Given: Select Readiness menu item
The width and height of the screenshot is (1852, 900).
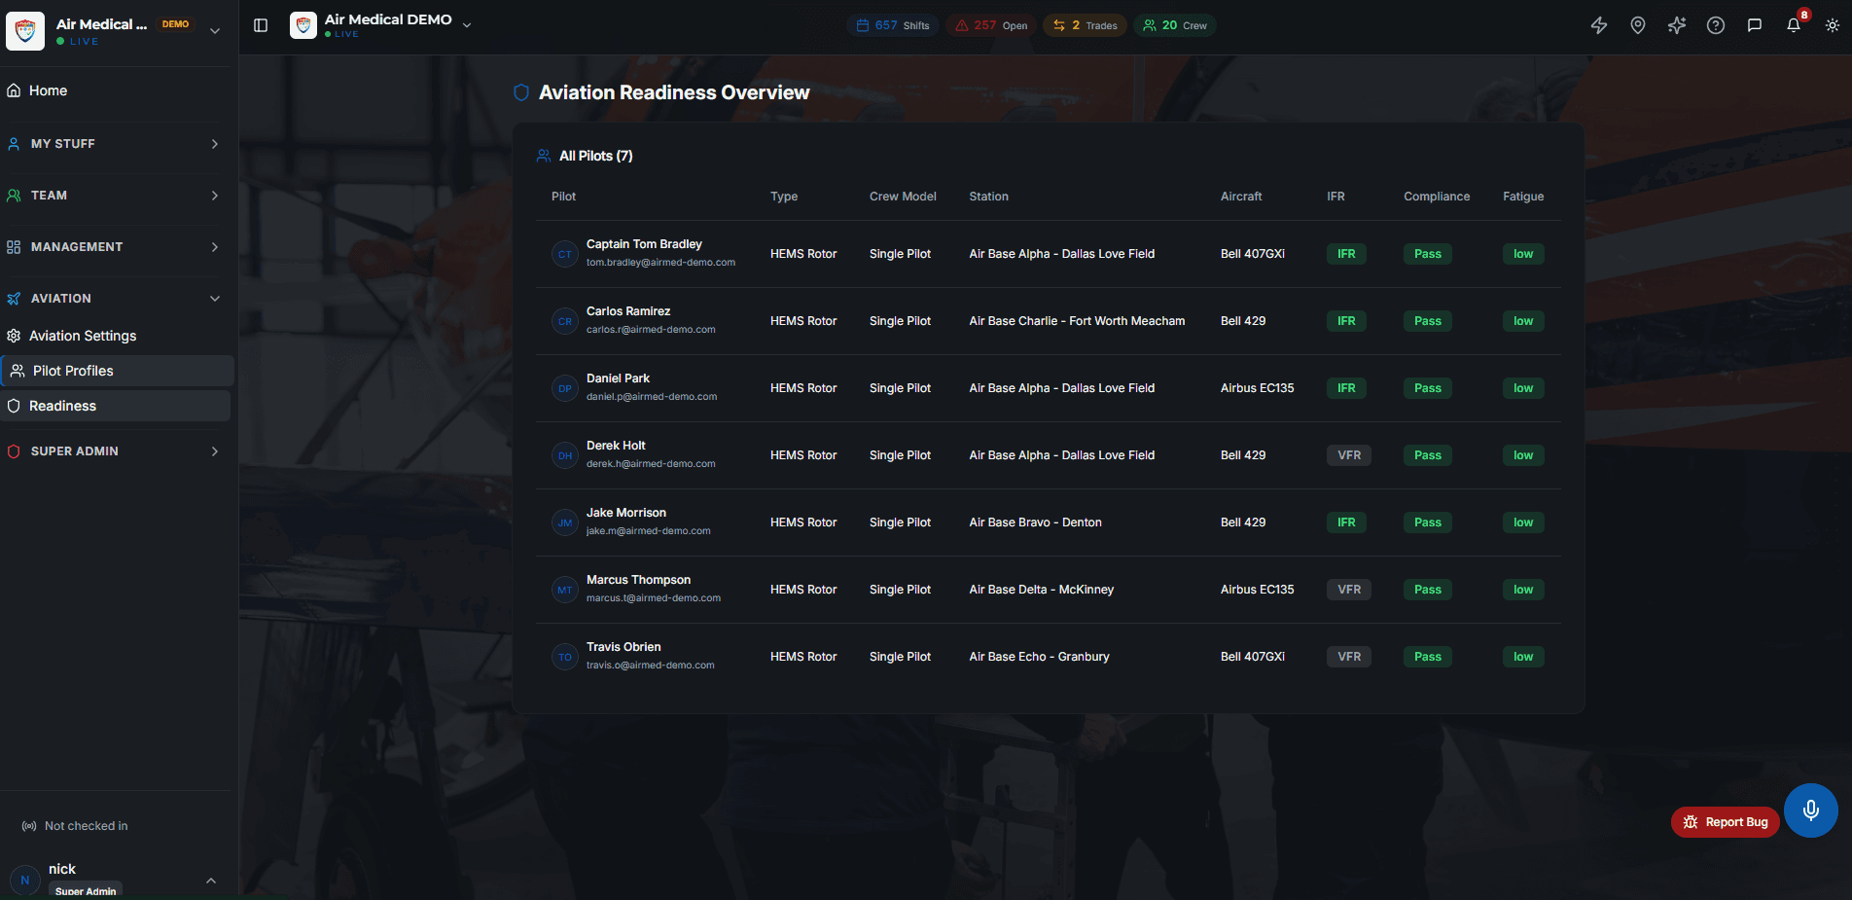Looking at the screenshot, I should tap(115, 406).
